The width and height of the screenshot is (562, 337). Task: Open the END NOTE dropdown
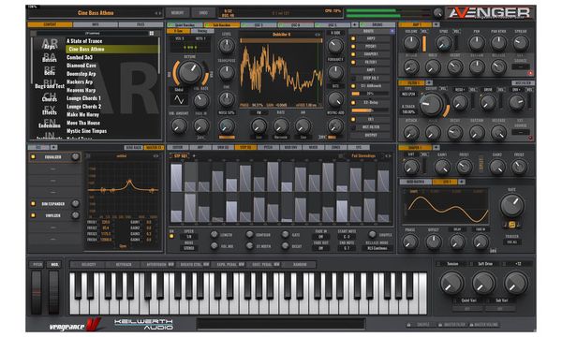click(347, 248)
